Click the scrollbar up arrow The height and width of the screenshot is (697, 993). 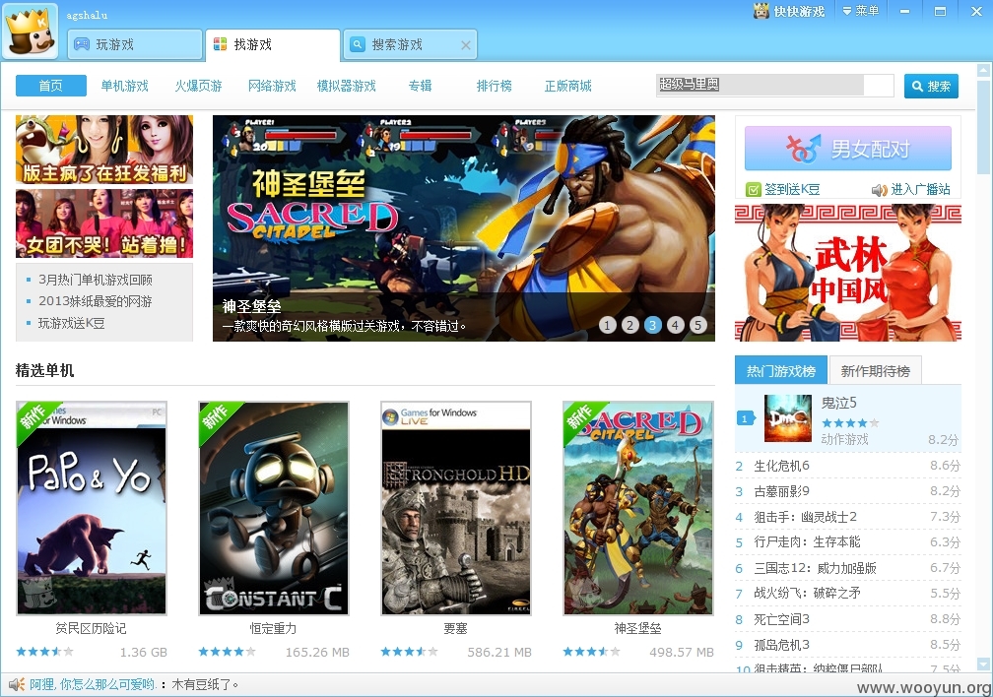tap(983, 70)
